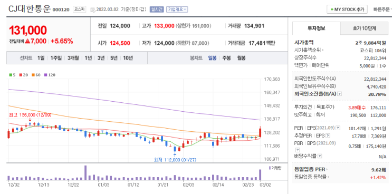
Task: Open the 빠른주문 dropdown
Action: coord(383,9)
